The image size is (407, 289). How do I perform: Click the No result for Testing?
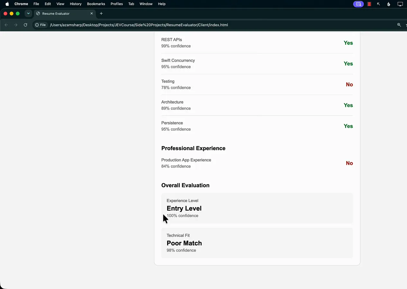[349, 84]
